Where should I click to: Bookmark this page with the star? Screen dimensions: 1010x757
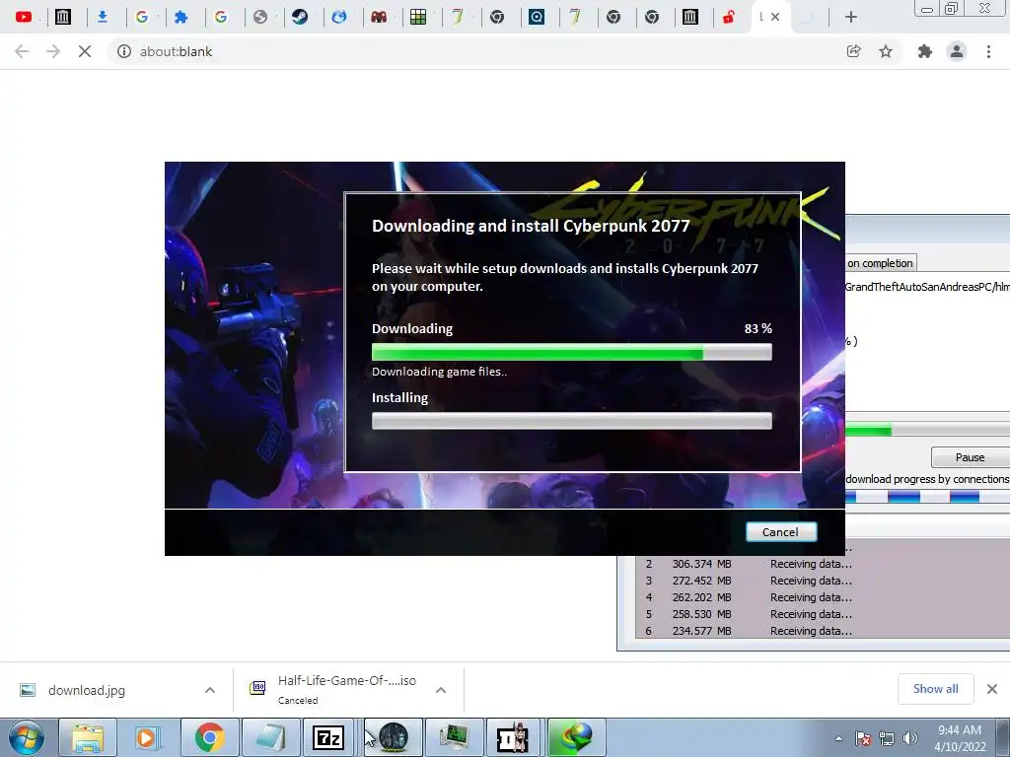tap(886, 51)
